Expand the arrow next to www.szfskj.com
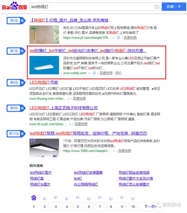The image size is (187, 213). click(x=89, y=73)
